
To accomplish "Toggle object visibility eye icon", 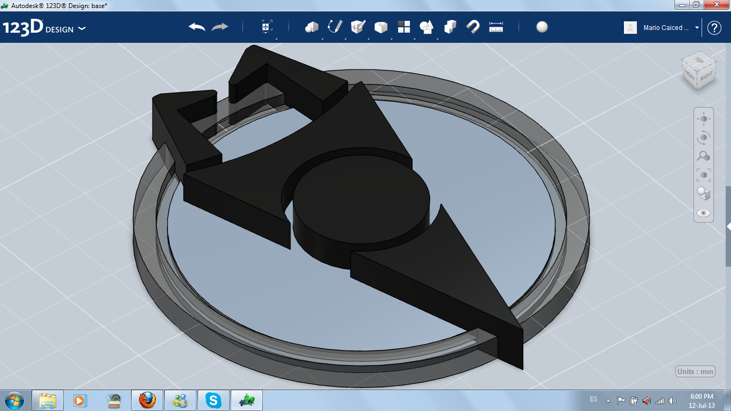I will 704,212.
